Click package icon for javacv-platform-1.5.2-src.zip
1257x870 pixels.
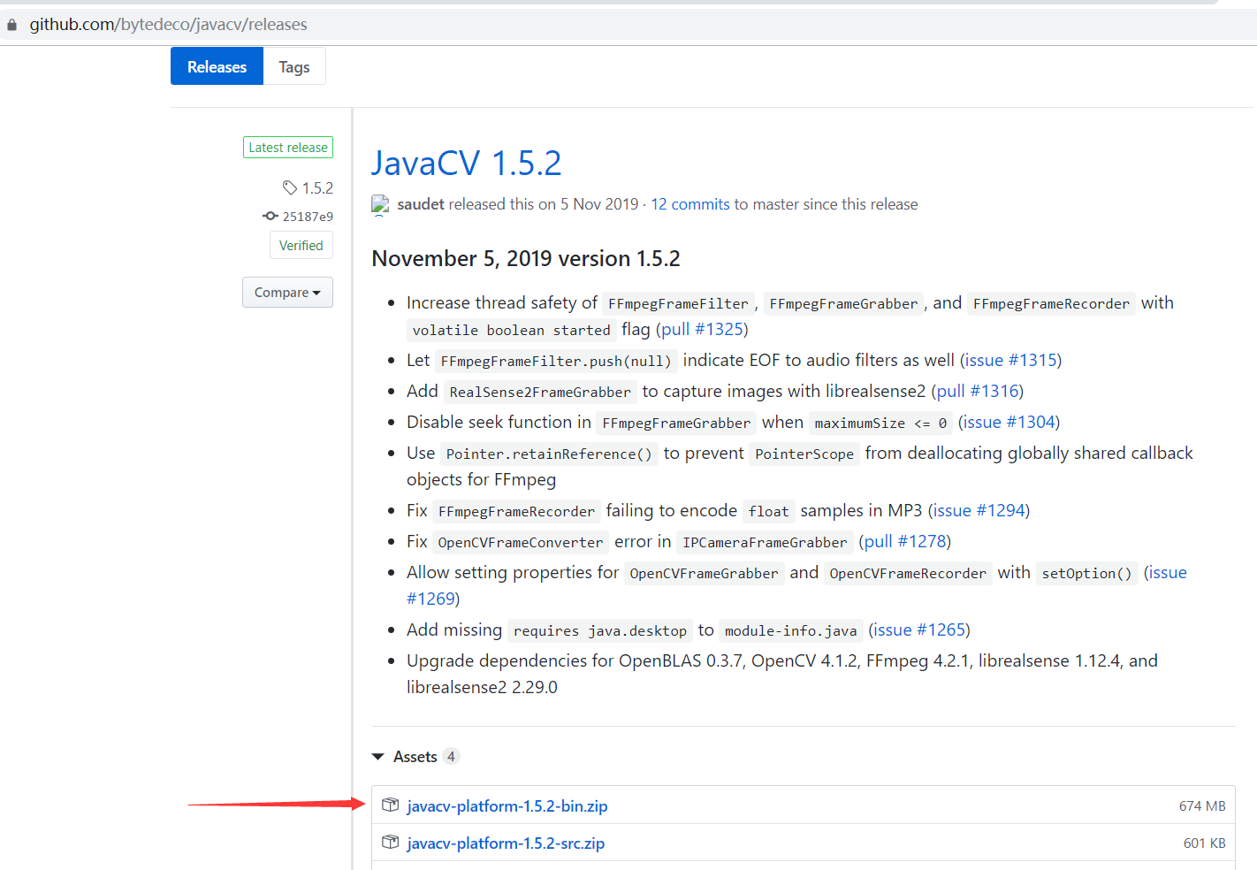point(391,842)
